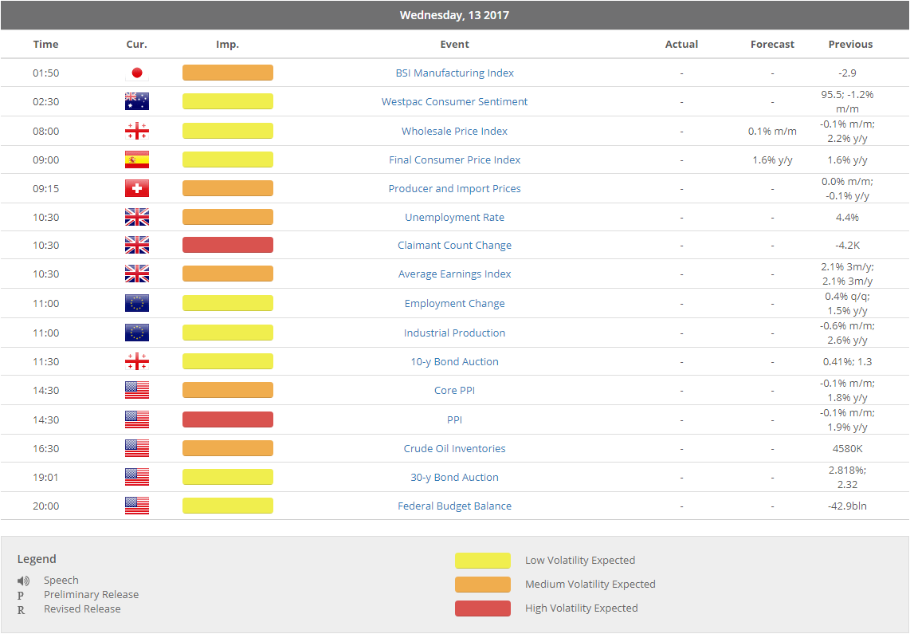This screenshot has height=634, width=910.
Task: Open the Westpac Consumer Sentiment link
Action: [454, 102]
